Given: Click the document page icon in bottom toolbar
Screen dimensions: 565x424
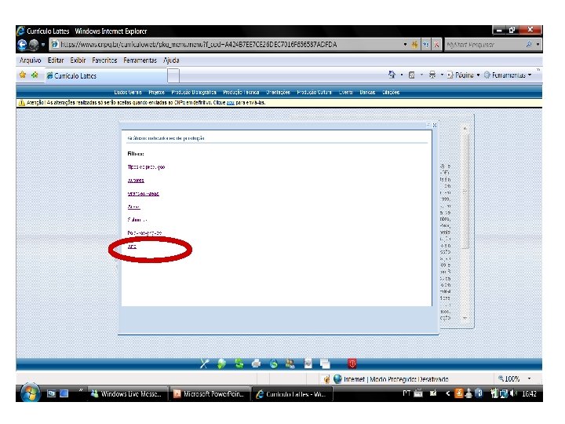Looking at the screenshot, I should (308, 364).
